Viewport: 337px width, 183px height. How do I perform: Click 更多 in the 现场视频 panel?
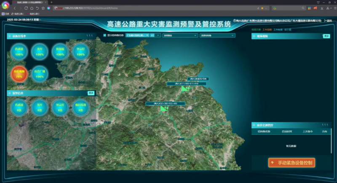326,36
